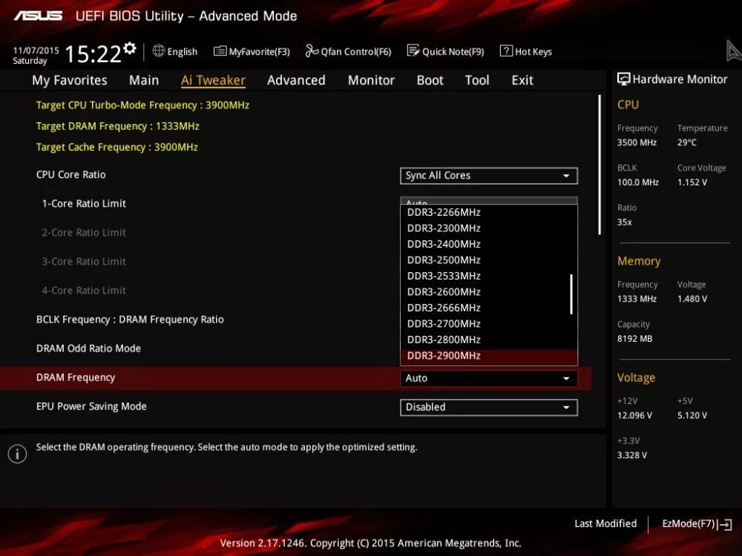Open the Monitor tab
Screen dimensions: 742x556
(371, 80)
